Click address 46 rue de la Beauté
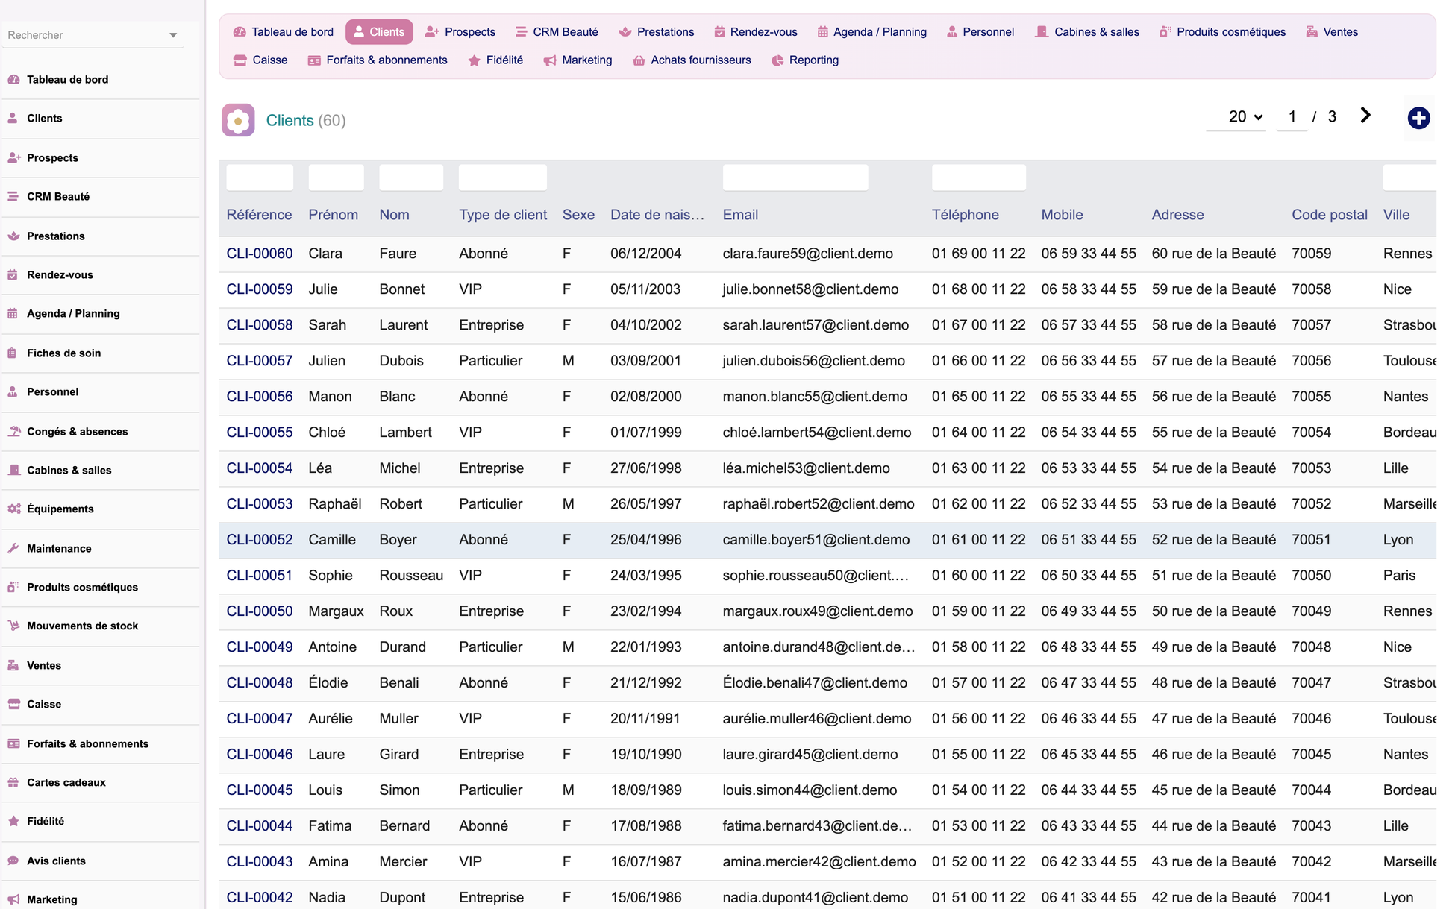 pos(1214,755)
